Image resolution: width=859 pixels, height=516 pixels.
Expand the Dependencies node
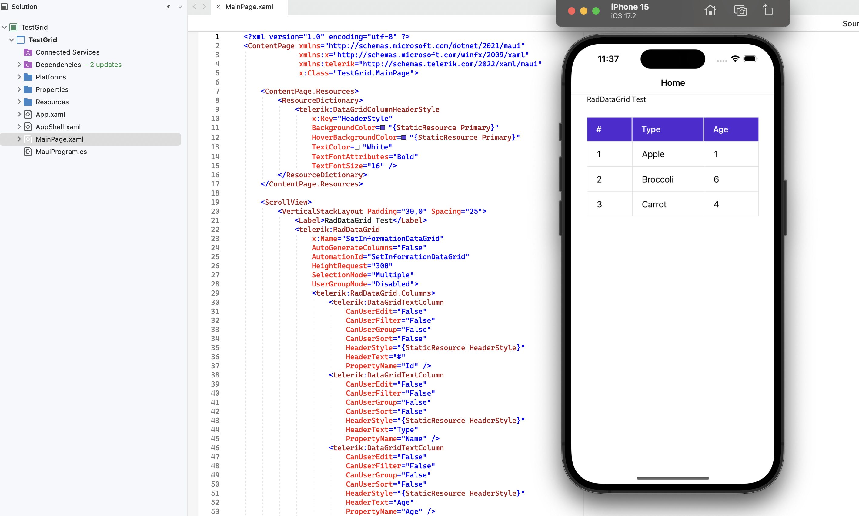coord(19,64)
